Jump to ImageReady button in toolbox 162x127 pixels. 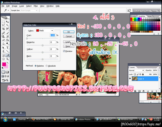(x=5, y=80)
